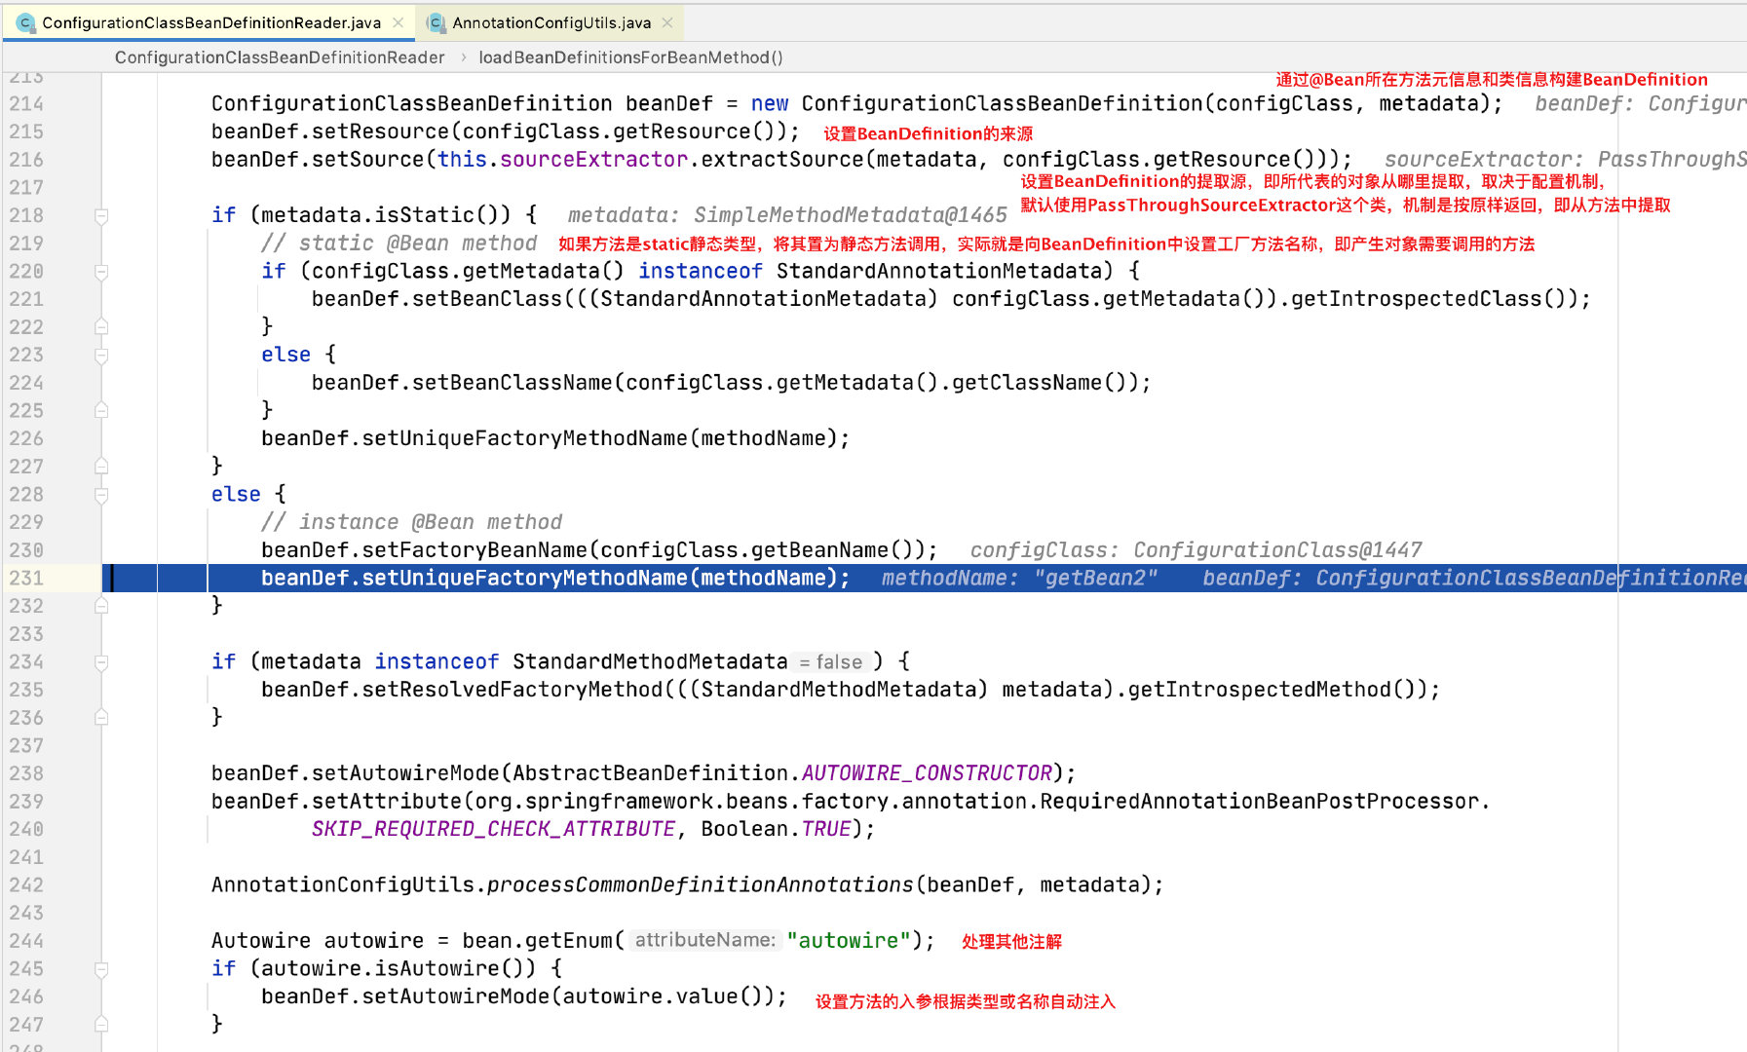Click AUTOWIRE_CONSTRUCTOR constant
This screenshot has height=1052, width=1747.
click(927, 773)
